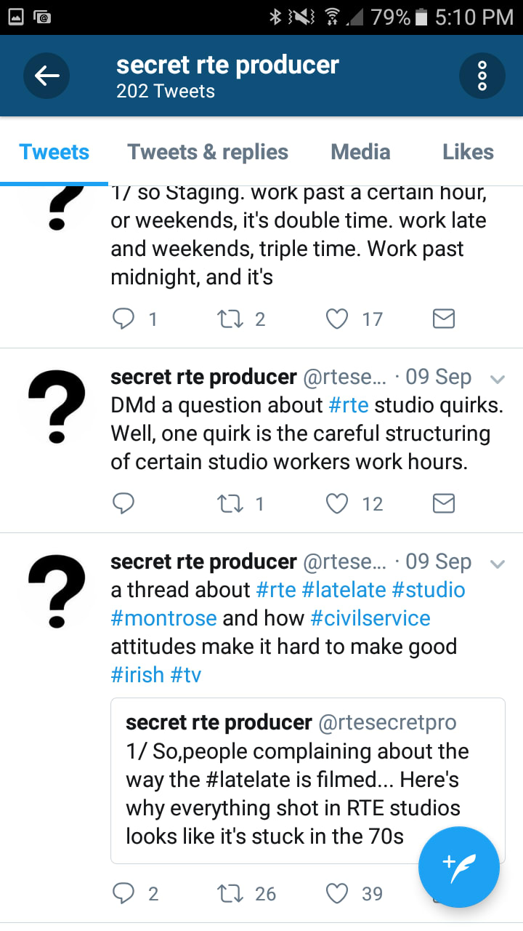This screenshot has width=523, height=931.
Task: Expand the studio quirks tweet options chevron
Action: pos(498,379)
